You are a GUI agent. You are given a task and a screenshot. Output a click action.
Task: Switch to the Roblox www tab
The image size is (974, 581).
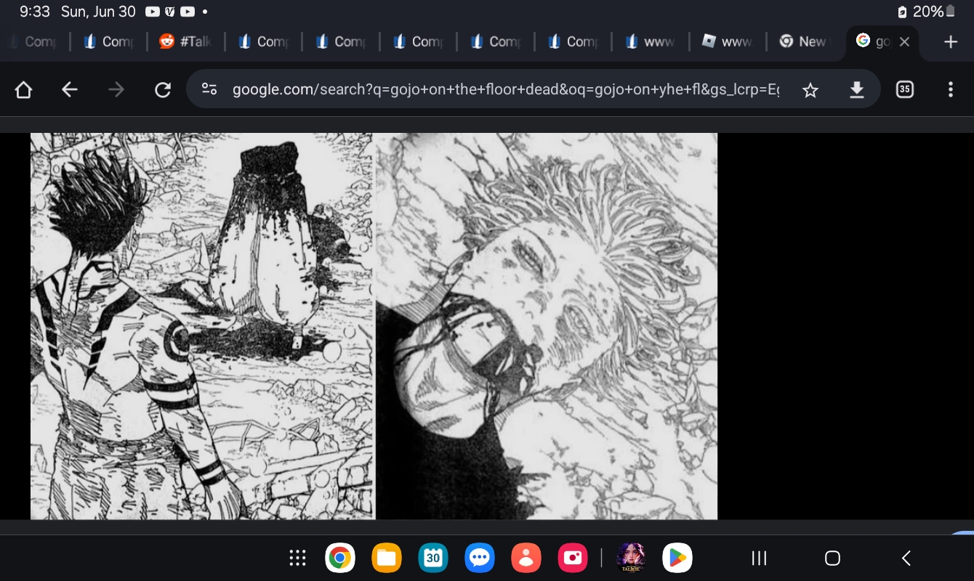click(x=727, y=42)
